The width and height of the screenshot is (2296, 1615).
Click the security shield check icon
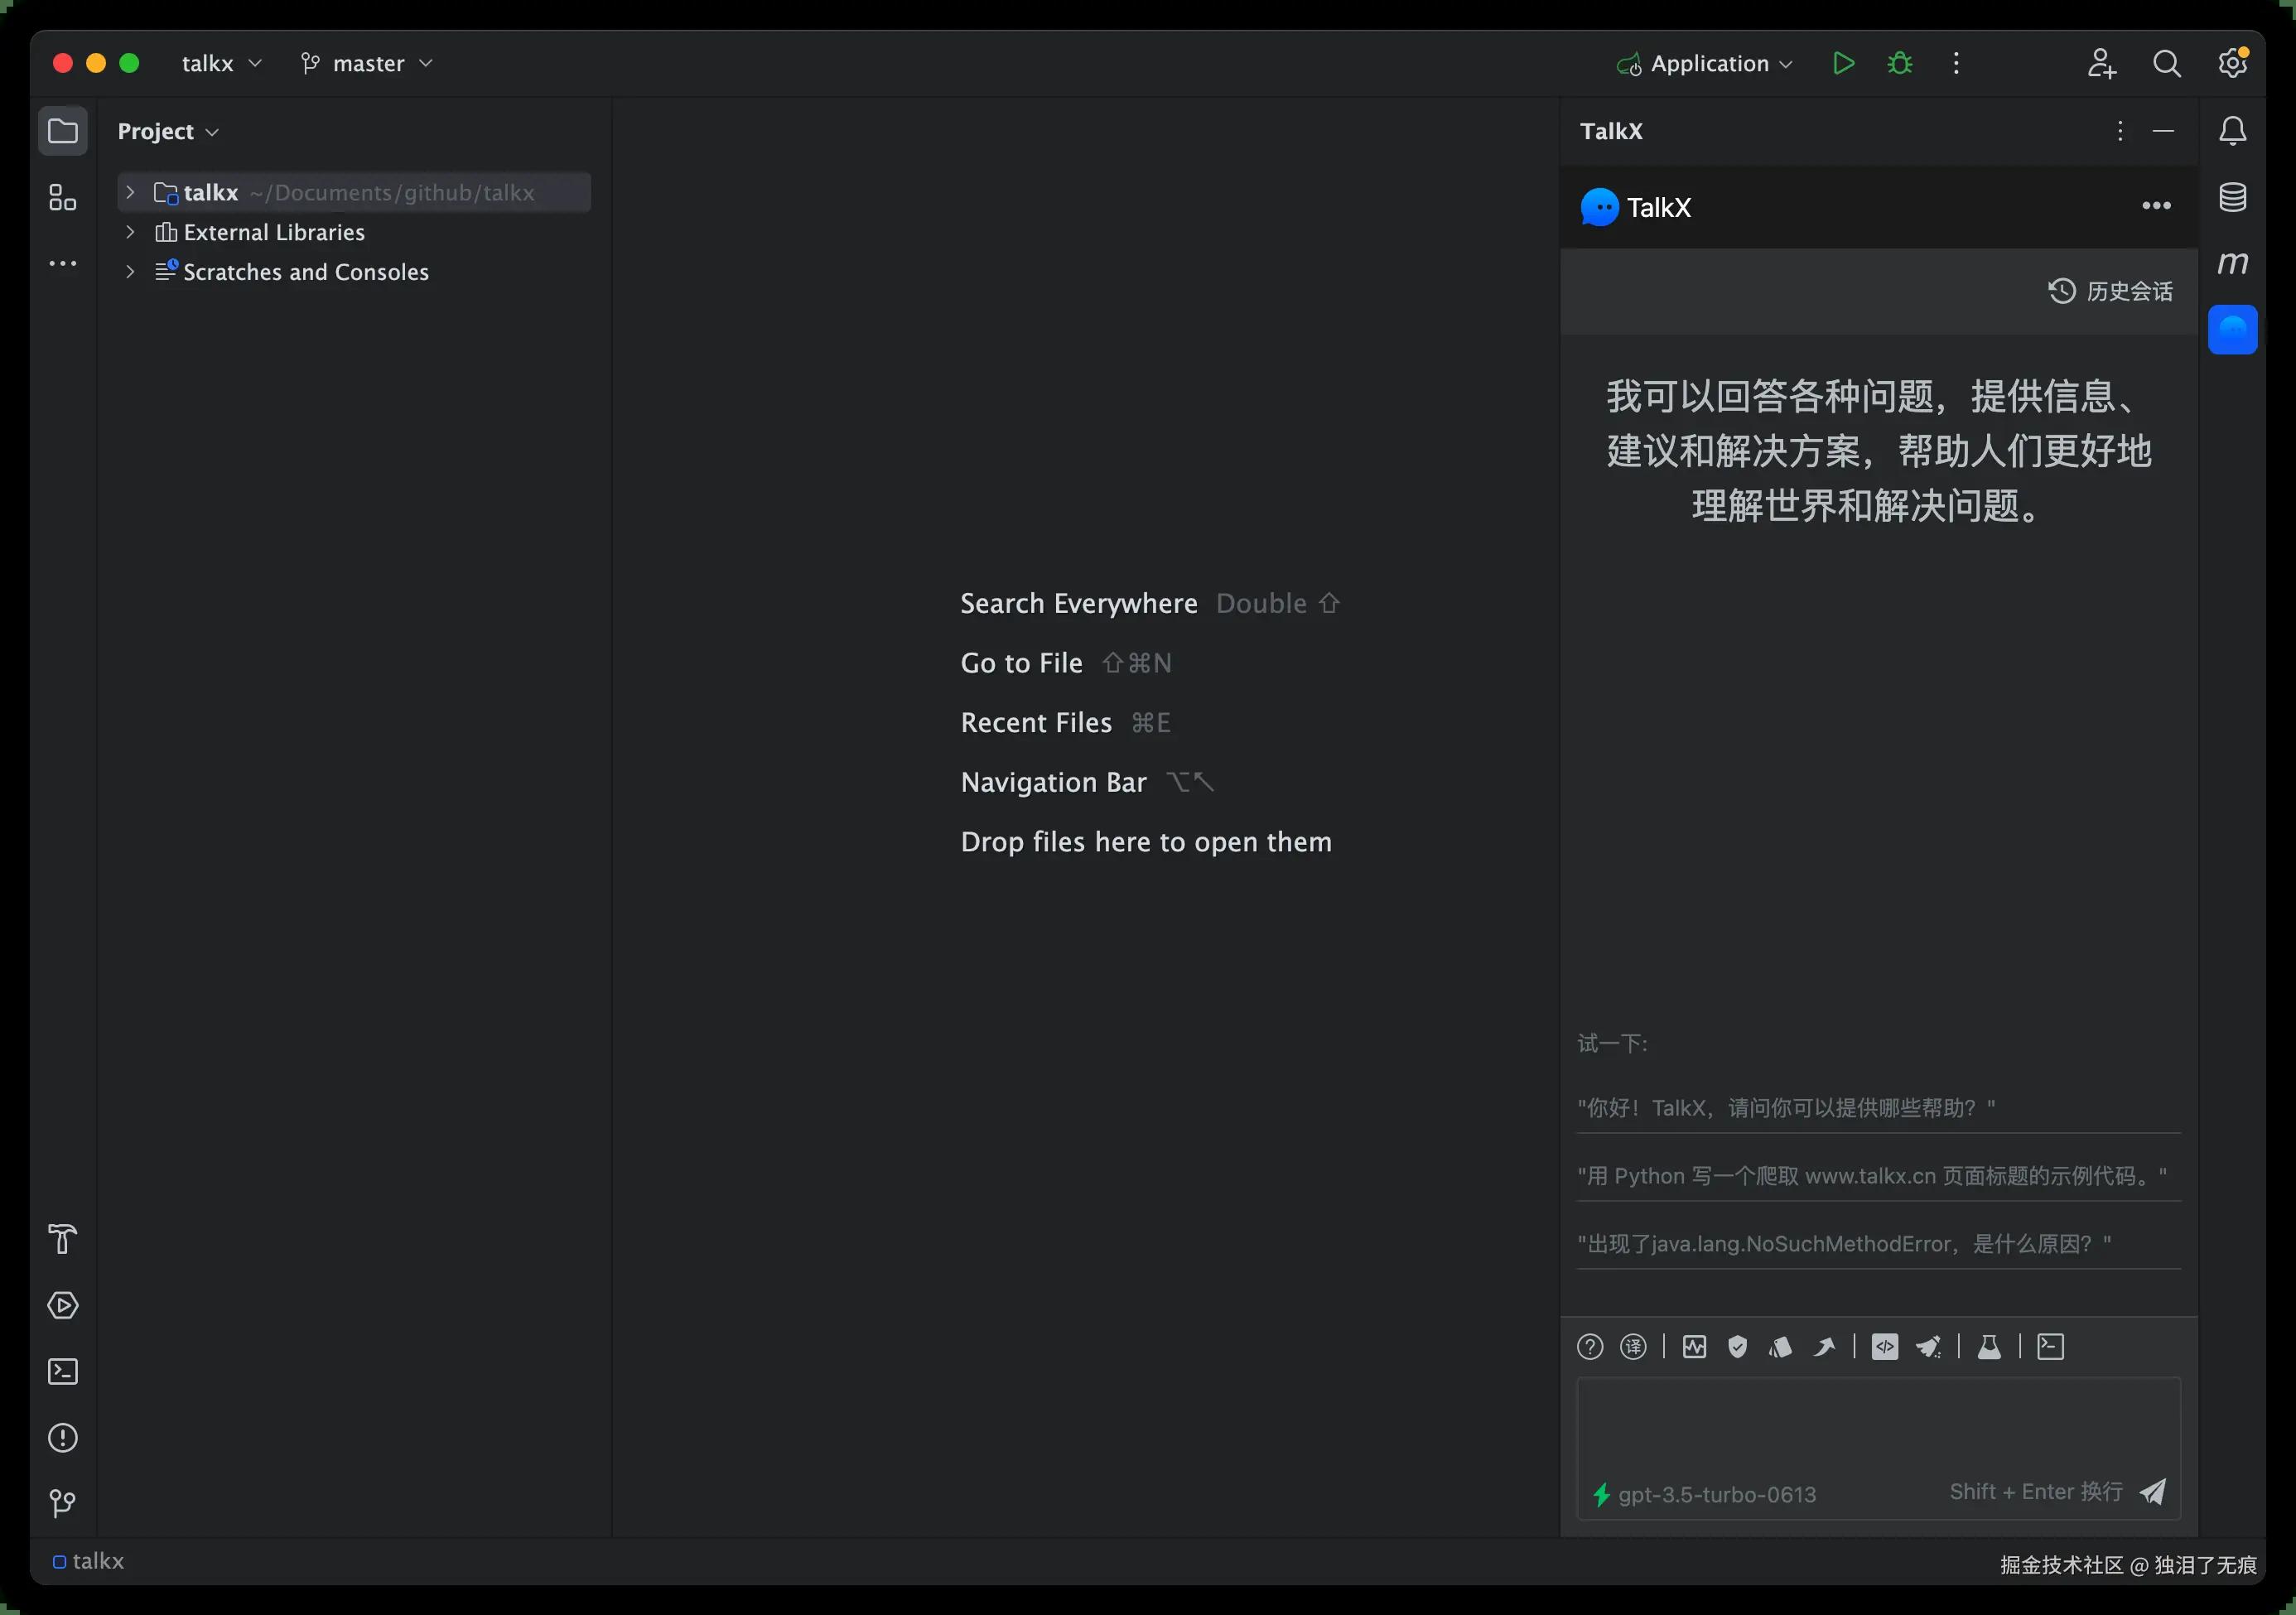coord(1738,1347)
